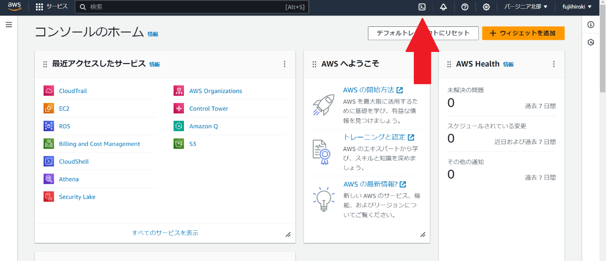The image size is (606, 261).
Task: Open the S3 link
Action: (x=193, y=144)
